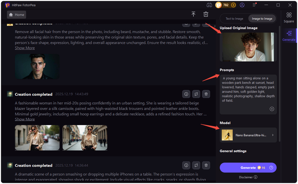Expand Show More on fashionable woman prompt
The width and height of the screenshot is (298, 184).
25,119
